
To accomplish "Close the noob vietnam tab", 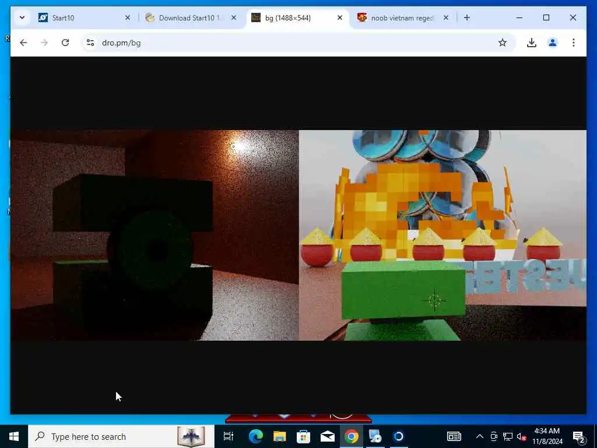I will (446, 17).
